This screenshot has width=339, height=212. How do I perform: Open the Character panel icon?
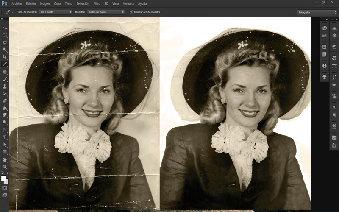pyautogui.click(x=334, y=108)
